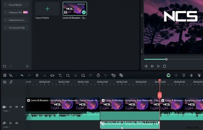Open the multi-window layout grid icon
The image size is (203, 130).
(5, 75)
